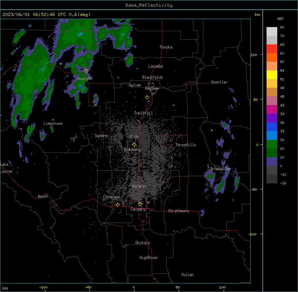
Task: Click the Sundre town label
Action: pos(101,136)
